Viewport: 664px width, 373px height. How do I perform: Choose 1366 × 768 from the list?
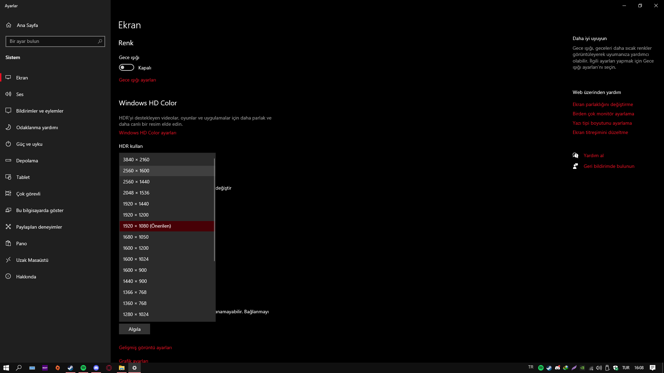167,292
